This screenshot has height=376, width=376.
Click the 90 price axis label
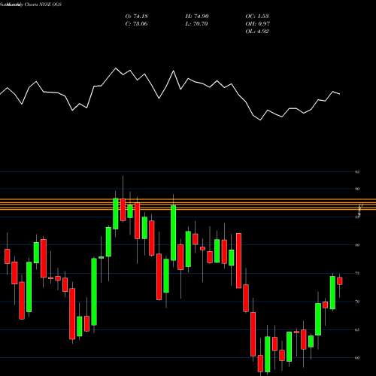(357, 189)
